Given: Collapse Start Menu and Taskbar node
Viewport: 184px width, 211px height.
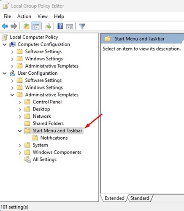Looking at the screenshot, I should (x=20, y=131).
